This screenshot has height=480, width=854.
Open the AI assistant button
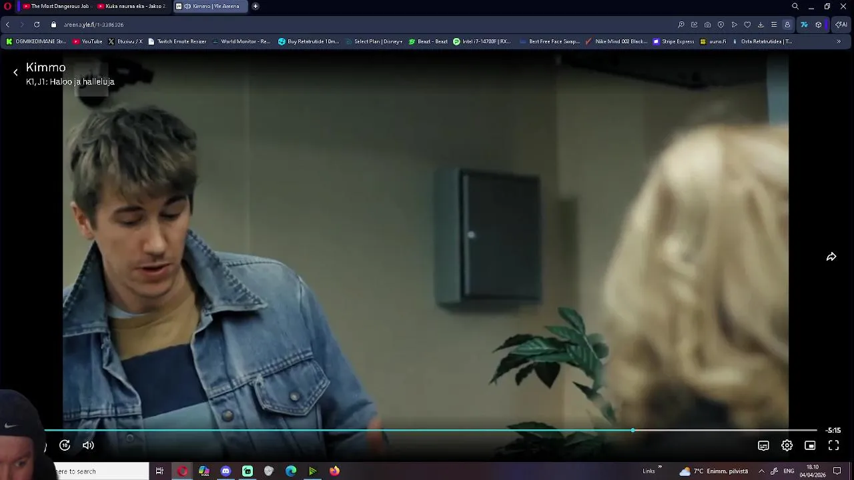click(x=841, y=25)
